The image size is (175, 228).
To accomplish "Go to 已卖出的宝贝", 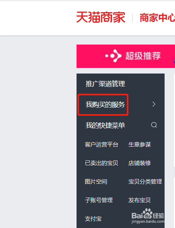I will [101, 163].
